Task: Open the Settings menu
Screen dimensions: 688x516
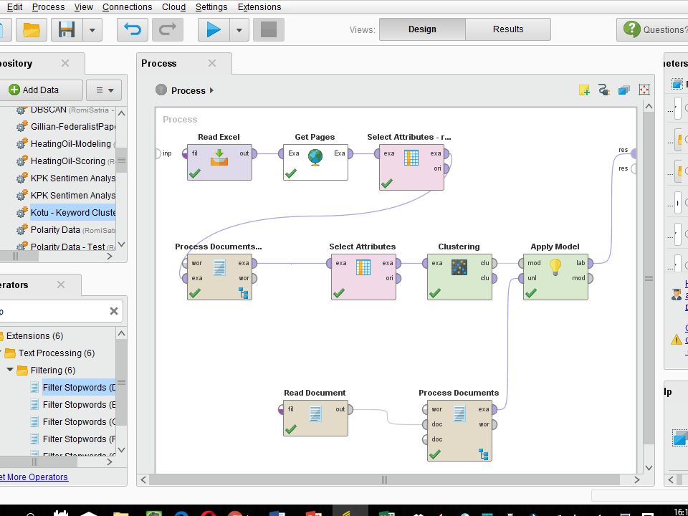Action: [x=211, y=7]
